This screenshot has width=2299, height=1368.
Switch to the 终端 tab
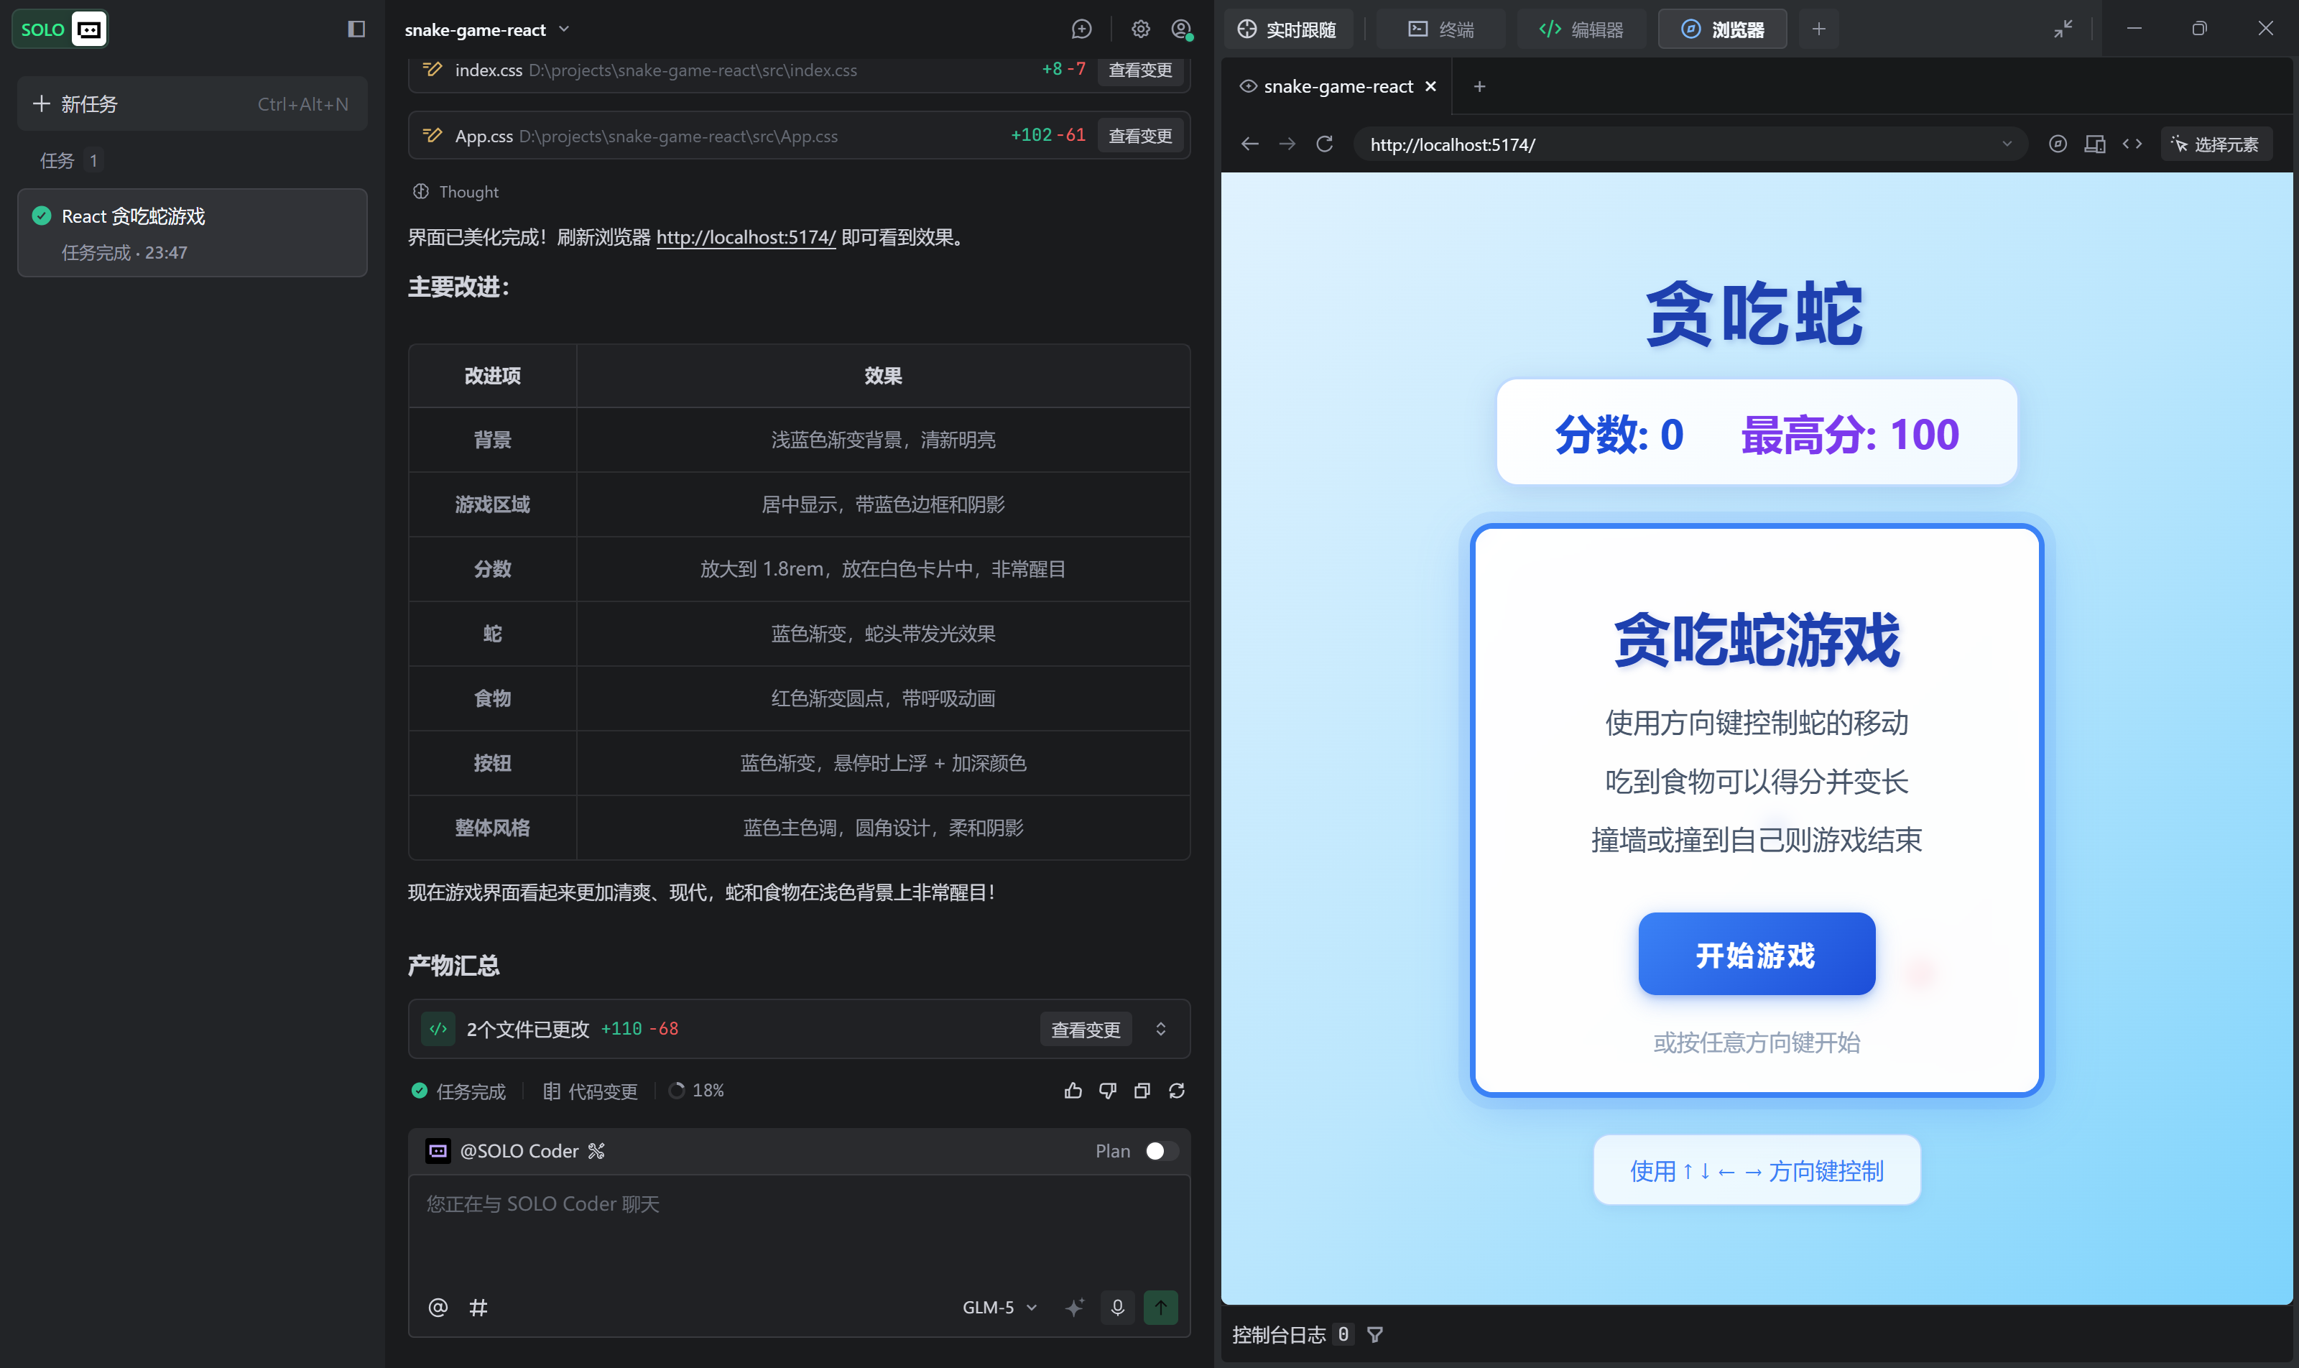[1440, 29]
